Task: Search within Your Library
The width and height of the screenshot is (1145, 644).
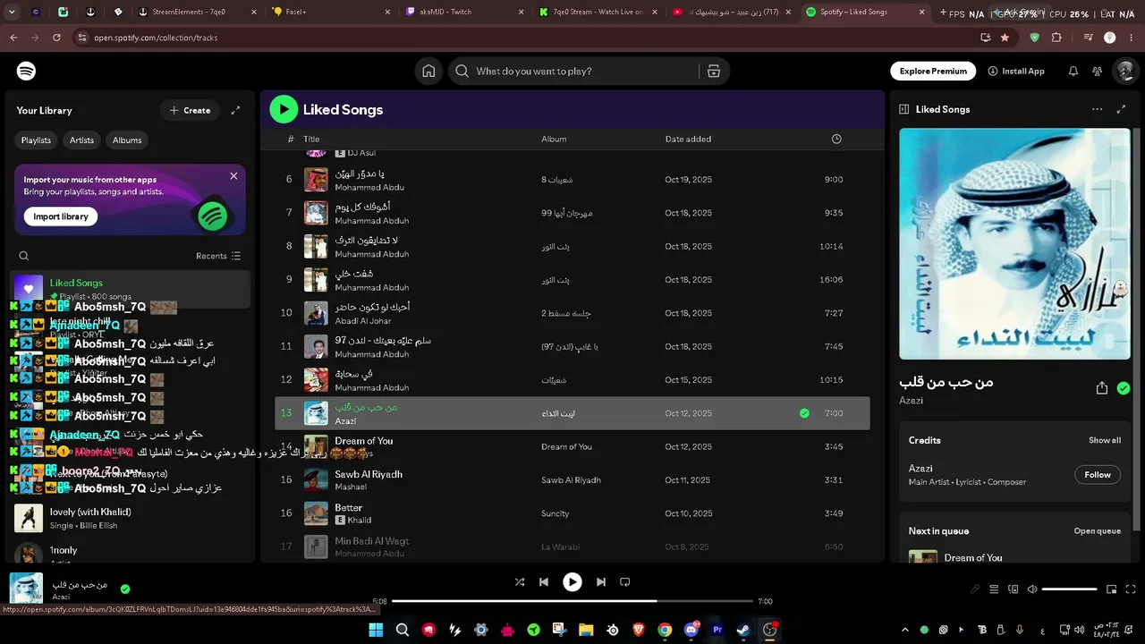Action: 24,256
